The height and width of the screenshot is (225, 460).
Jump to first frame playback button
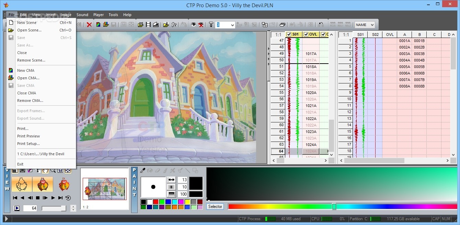(15, 198)
